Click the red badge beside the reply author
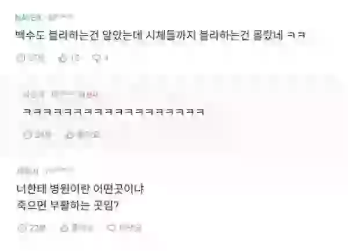The image size is (348, 251). [x=92, y=94]
